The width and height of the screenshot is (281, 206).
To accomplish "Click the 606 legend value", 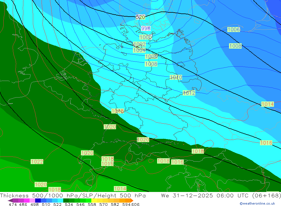I will pos(135,204).
